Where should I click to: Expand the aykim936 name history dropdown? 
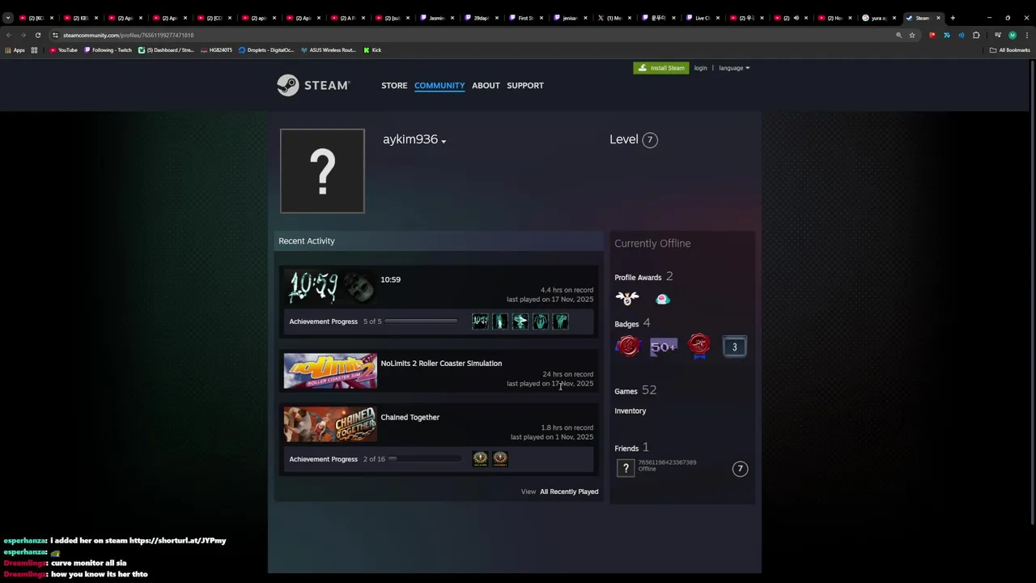pyautogui.click(x=444, y=142)
